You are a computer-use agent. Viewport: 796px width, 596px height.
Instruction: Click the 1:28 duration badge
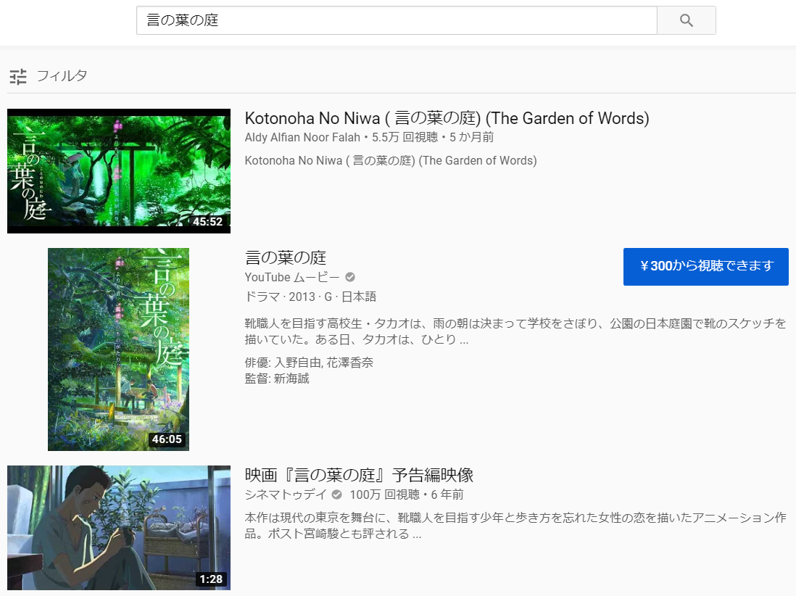[x=211, y=579]
